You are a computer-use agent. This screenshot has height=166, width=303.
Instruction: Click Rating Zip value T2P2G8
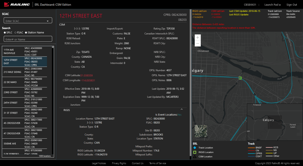(x=170, y=29)
